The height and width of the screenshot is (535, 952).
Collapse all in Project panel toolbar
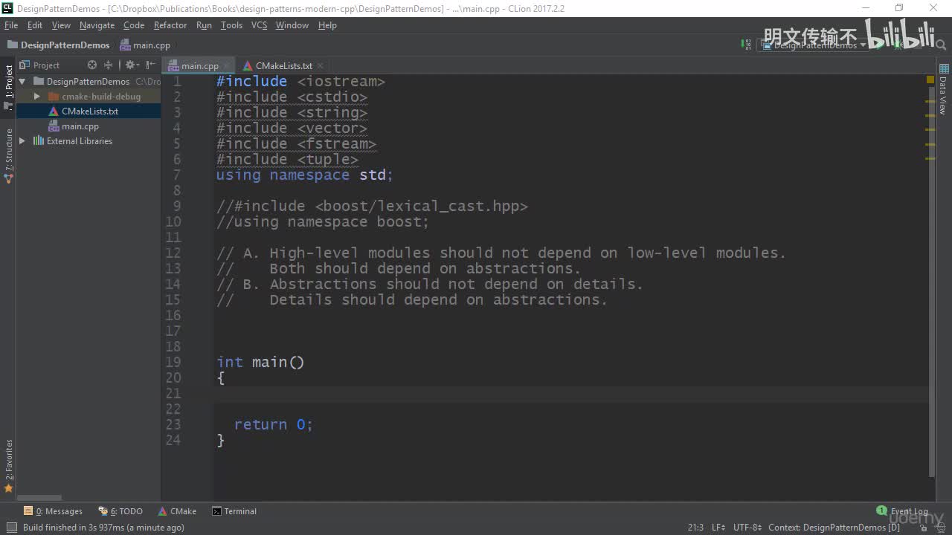pos(109,65)
